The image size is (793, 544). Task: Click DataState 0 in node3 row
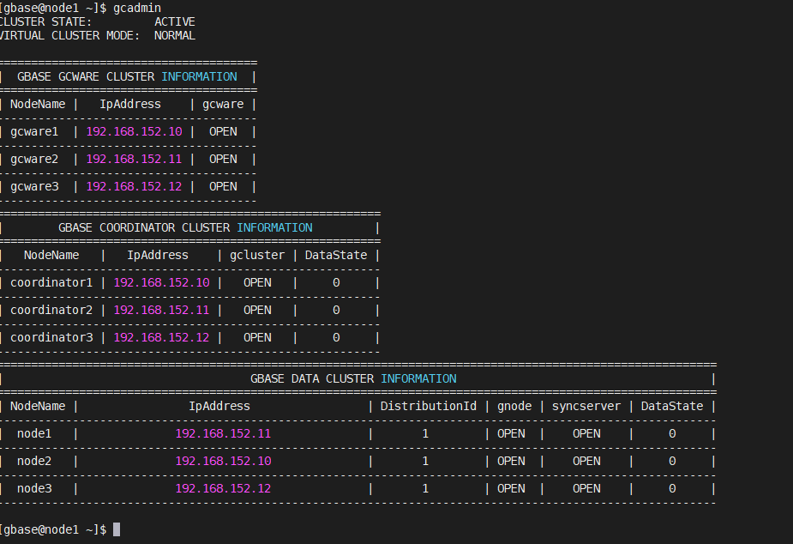[672, 488]
